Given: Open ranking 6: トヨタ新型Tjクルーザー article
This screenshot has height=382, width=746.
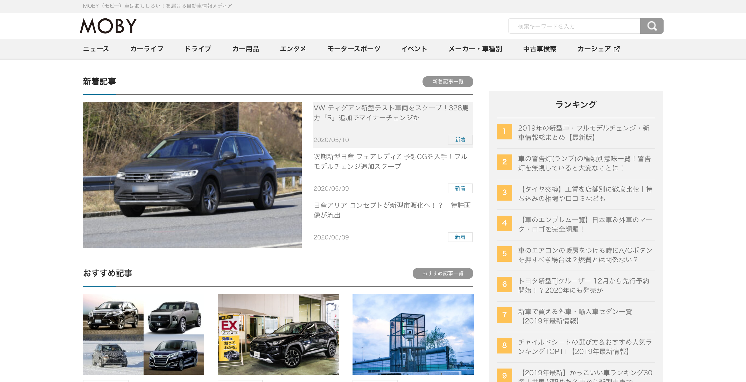Looking at the screenshot, I should 583,286.
